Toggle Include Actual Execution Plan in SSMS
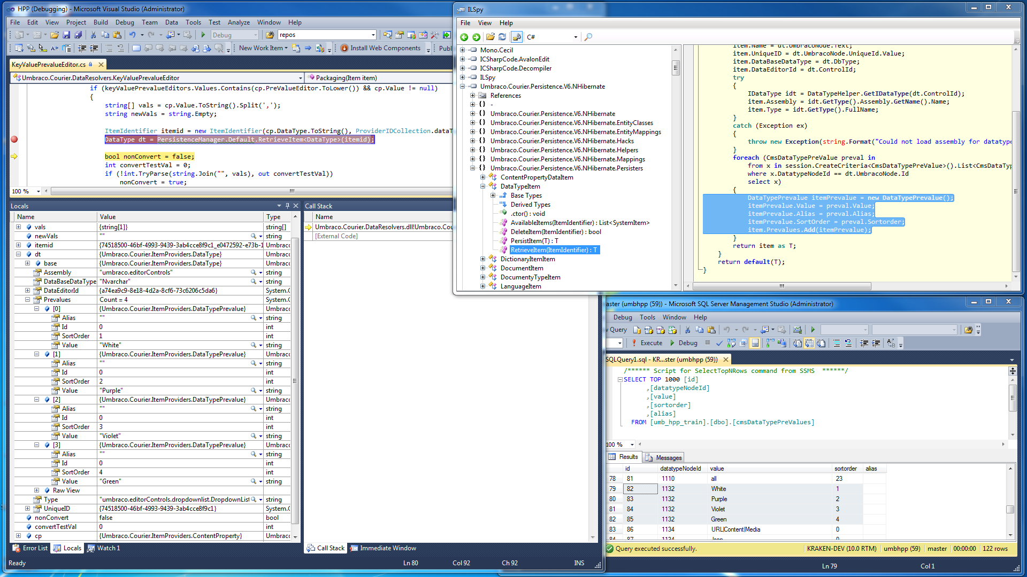The width and height of the screenshot is (1027, 577). tap(770, 344)
